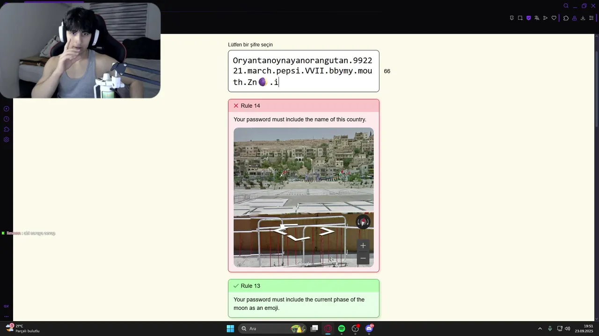Image resolution: width=599 pixels, height=336 pixels.
Task: Open the easy setup sliders icon
Action: point(591,18)
